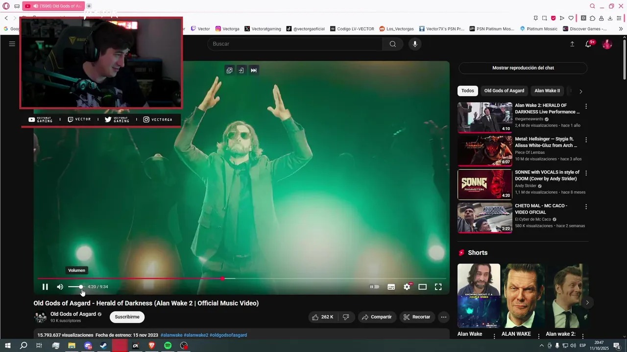Image resolution: width=627 pixels, height=352 pixels.
Task: Open browser downloads icon
Action: [x=610, y=18]
